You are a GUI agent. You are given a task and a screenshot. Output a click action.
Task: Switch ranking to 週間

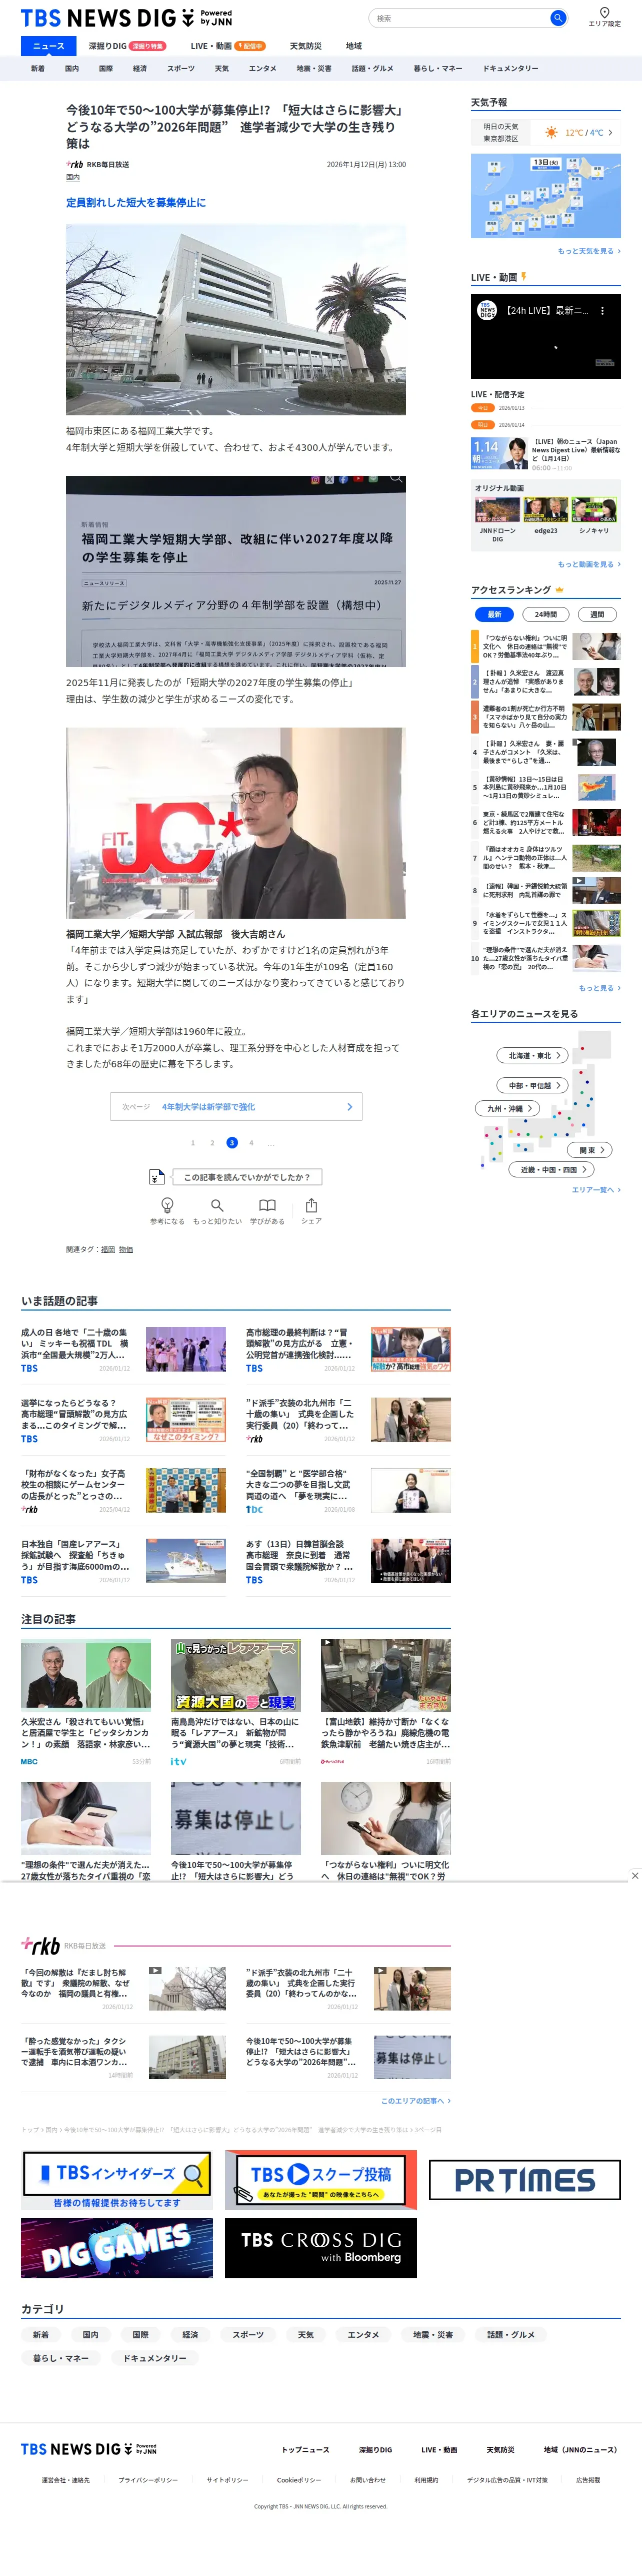597,614
